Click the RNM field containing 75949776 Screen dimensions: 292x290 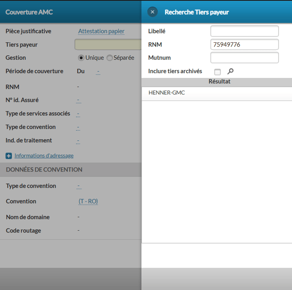pyautogui.click(x=244, y=44)
